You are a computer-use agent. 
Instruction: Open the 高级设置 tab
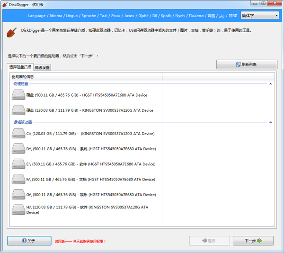42,68
